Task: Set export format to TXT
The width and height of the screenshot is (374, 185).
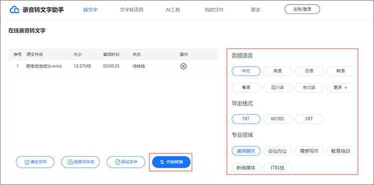Action: click(x=246, y=119)
